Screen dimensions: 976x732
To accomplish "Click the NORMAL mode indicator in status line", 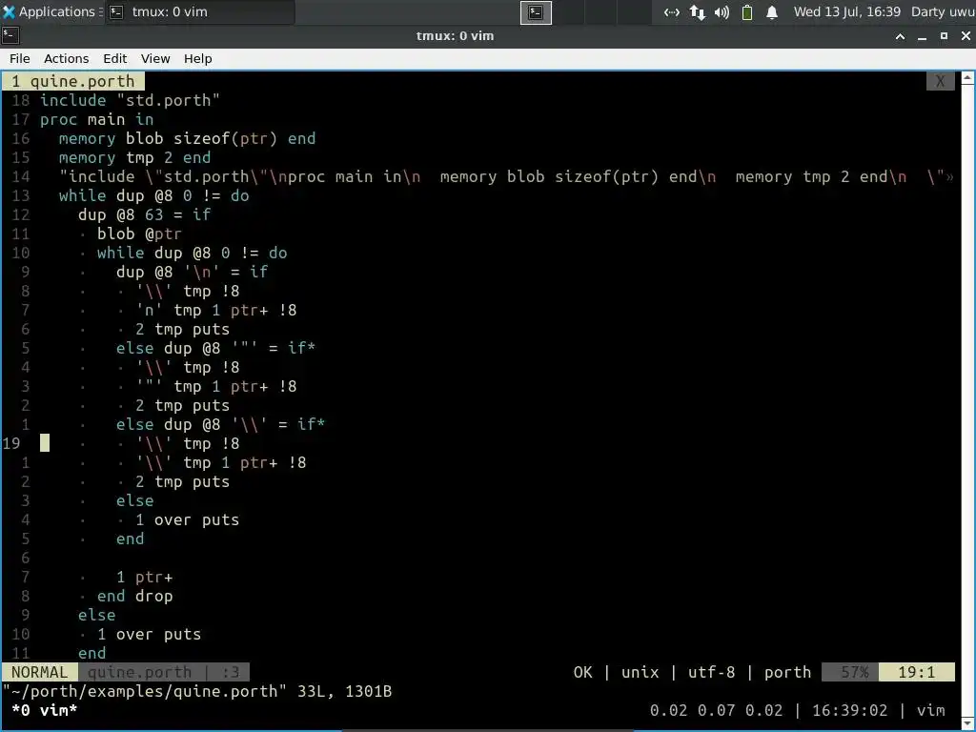I will (x=39, y=672).
